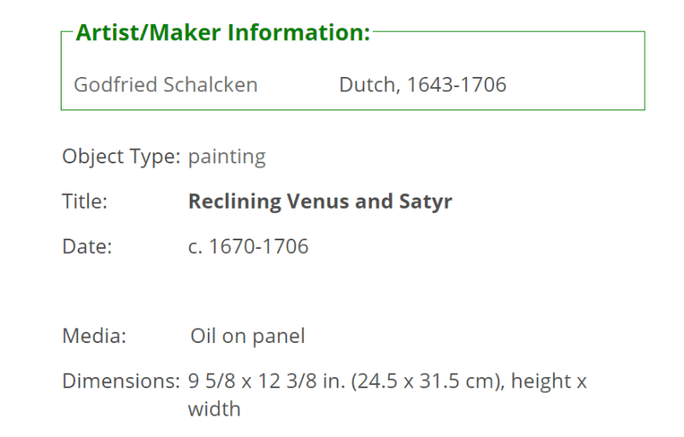The image size is (684, 437).
Task: Click the word panel in the media value
Action: click(279, 337)
